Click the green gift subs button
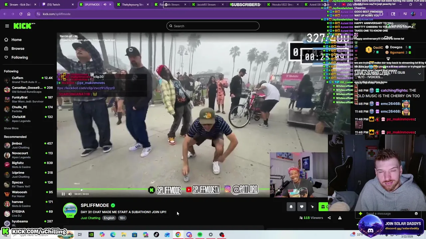Screen dimensions: 426x239 (323, 207)
